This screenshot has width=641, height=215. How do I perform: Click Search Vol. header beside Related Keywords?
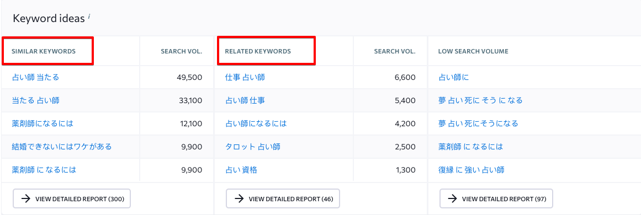(395, 51)
